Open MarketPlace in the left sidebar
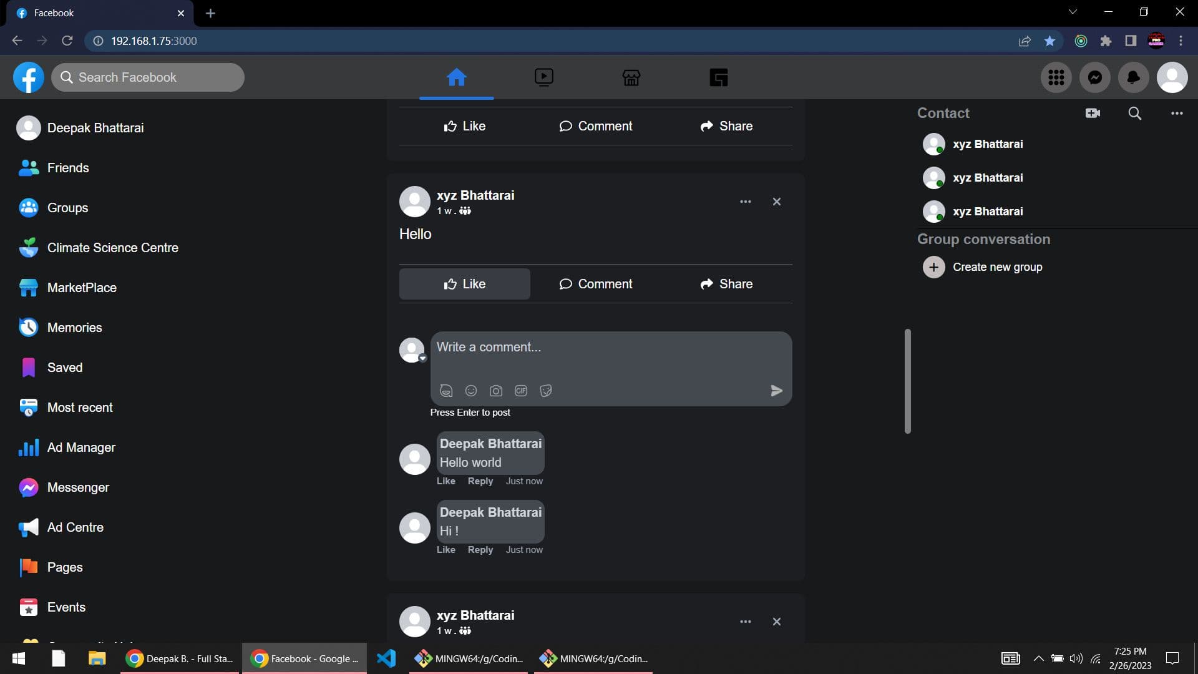1198x674 pixels. point(68,288)
